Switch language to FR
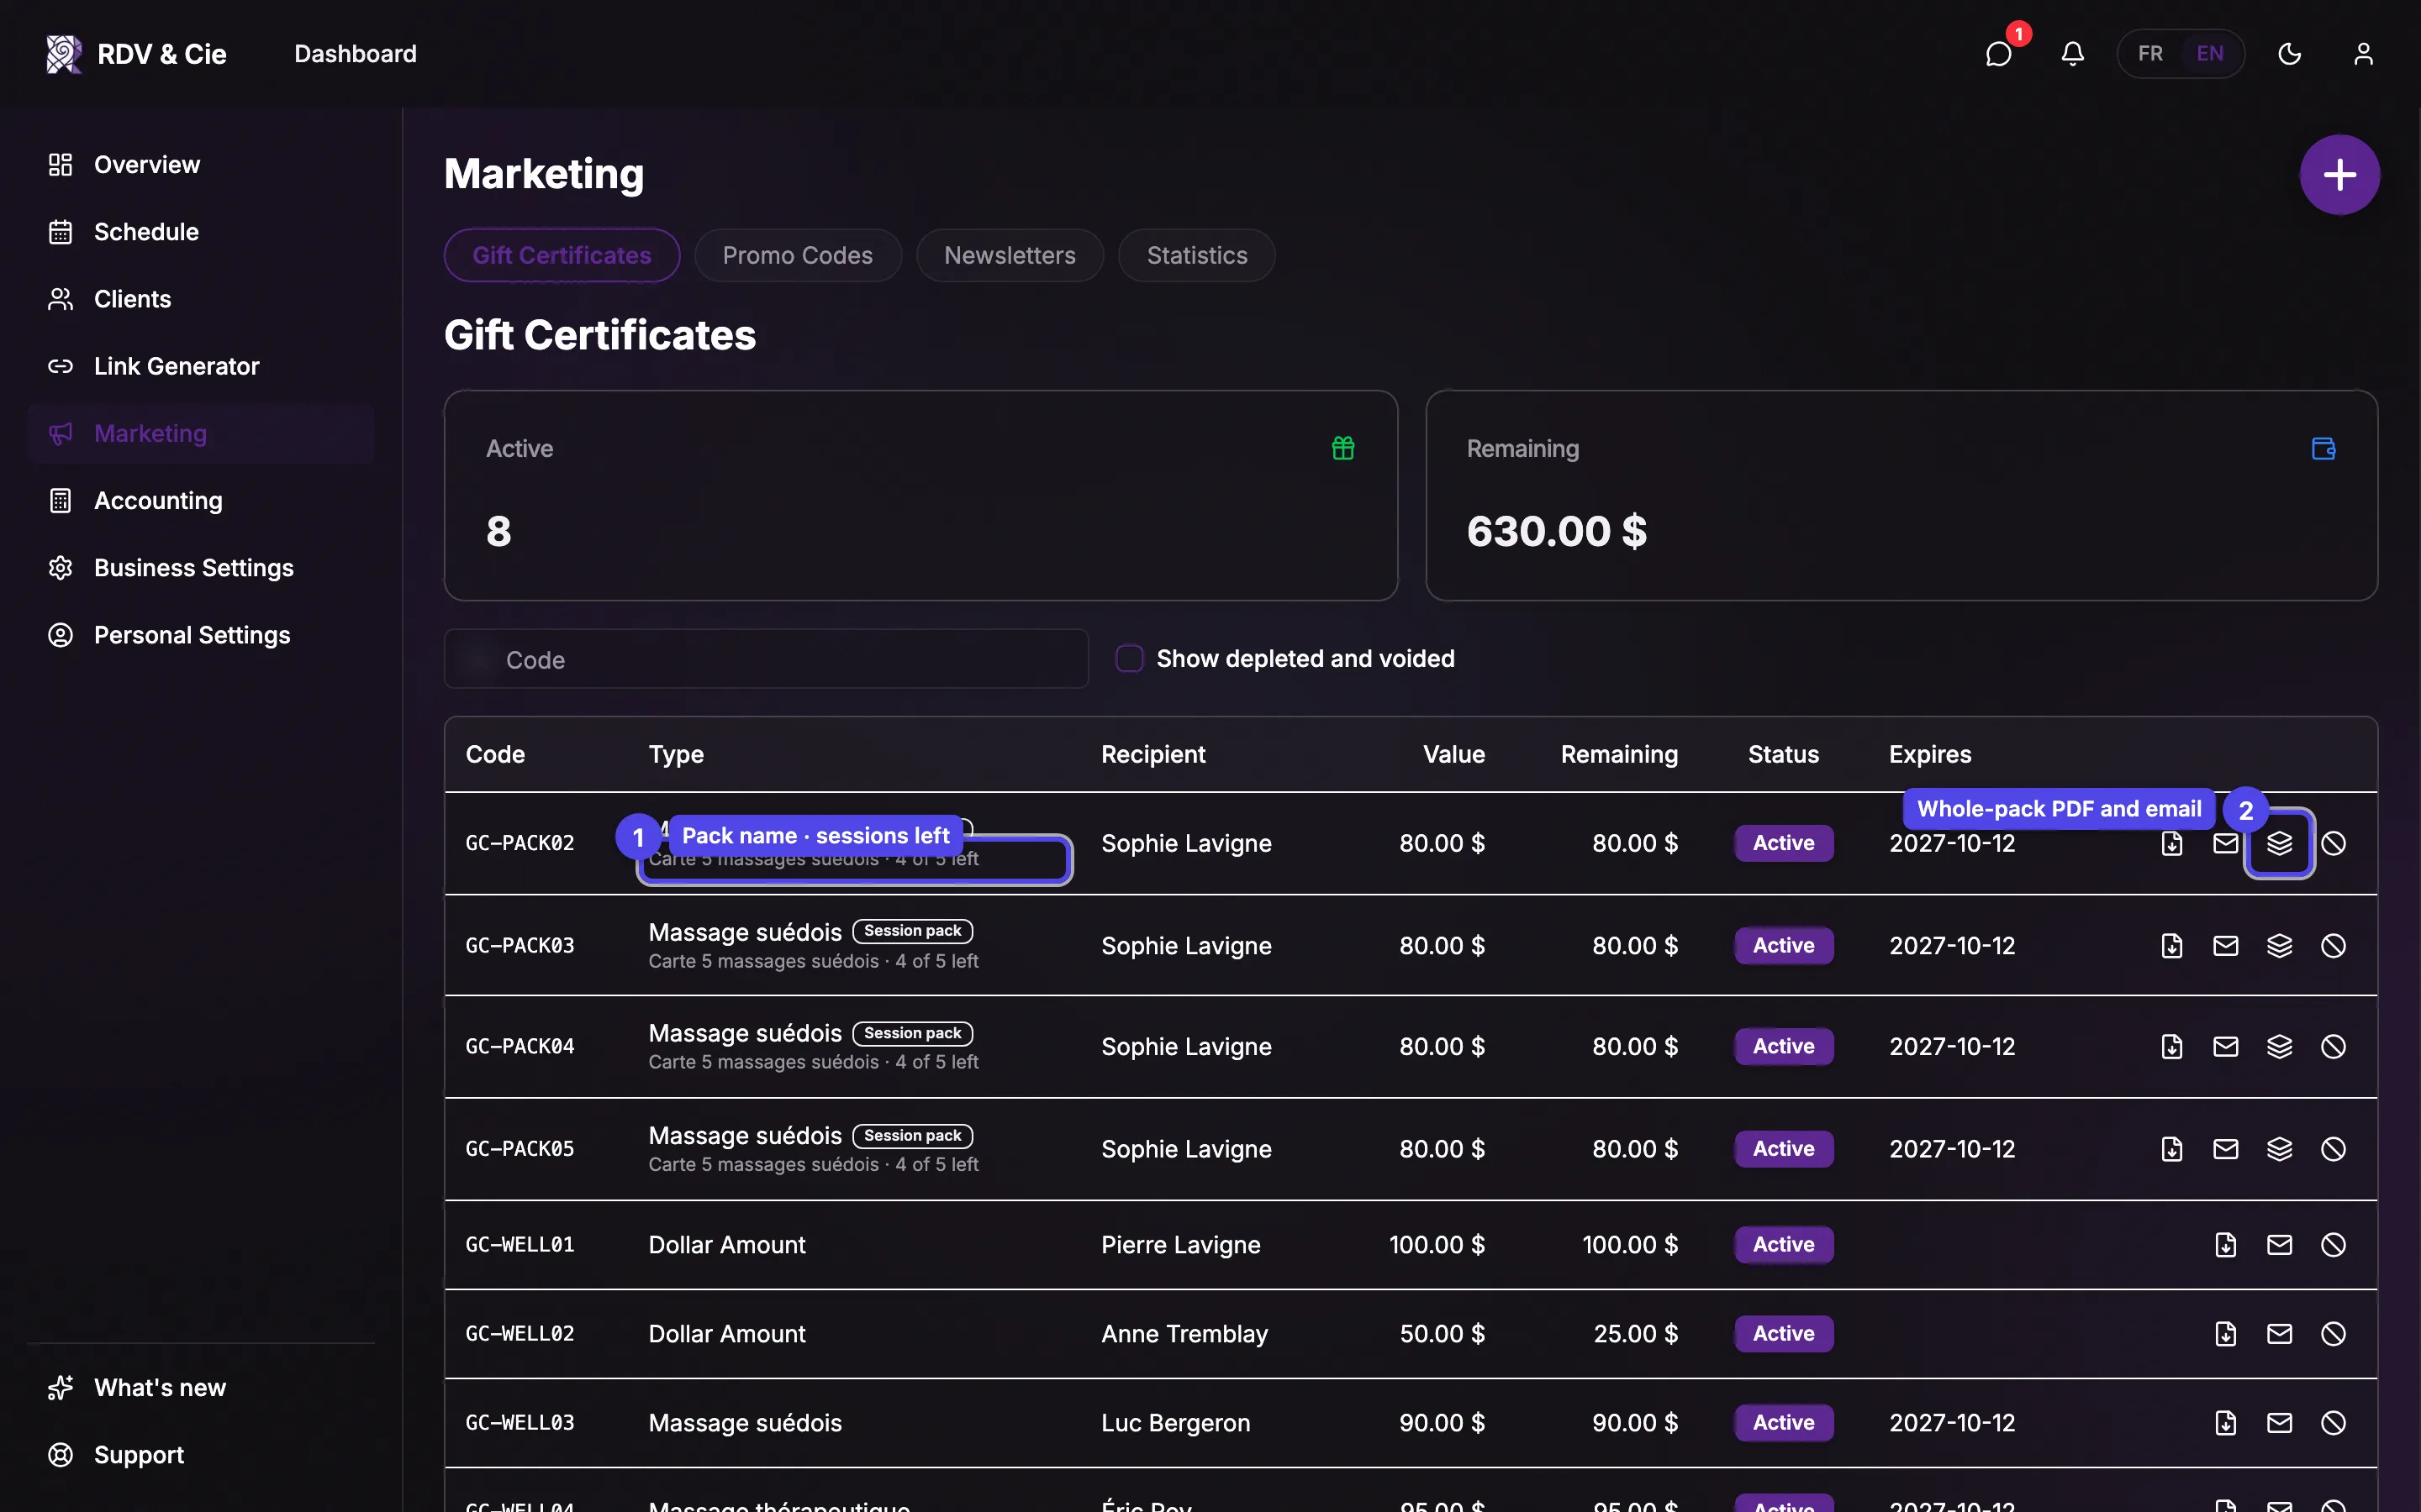 [x=2149, y=53]
